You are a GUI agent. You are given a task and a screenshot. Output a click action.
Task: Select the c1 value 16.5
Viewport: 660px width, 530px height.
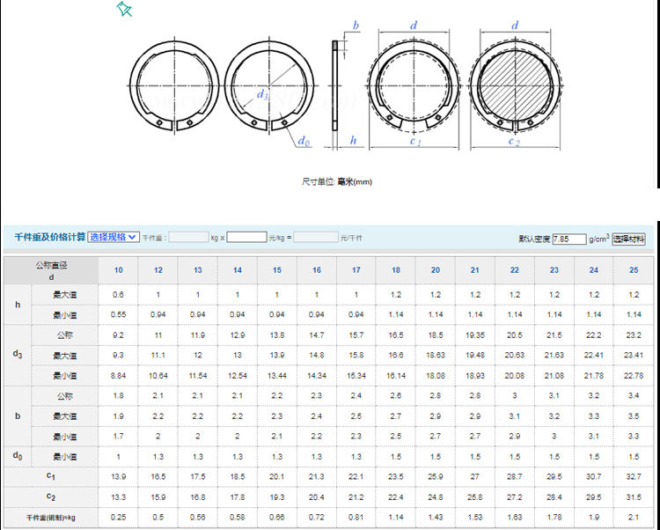158,477
